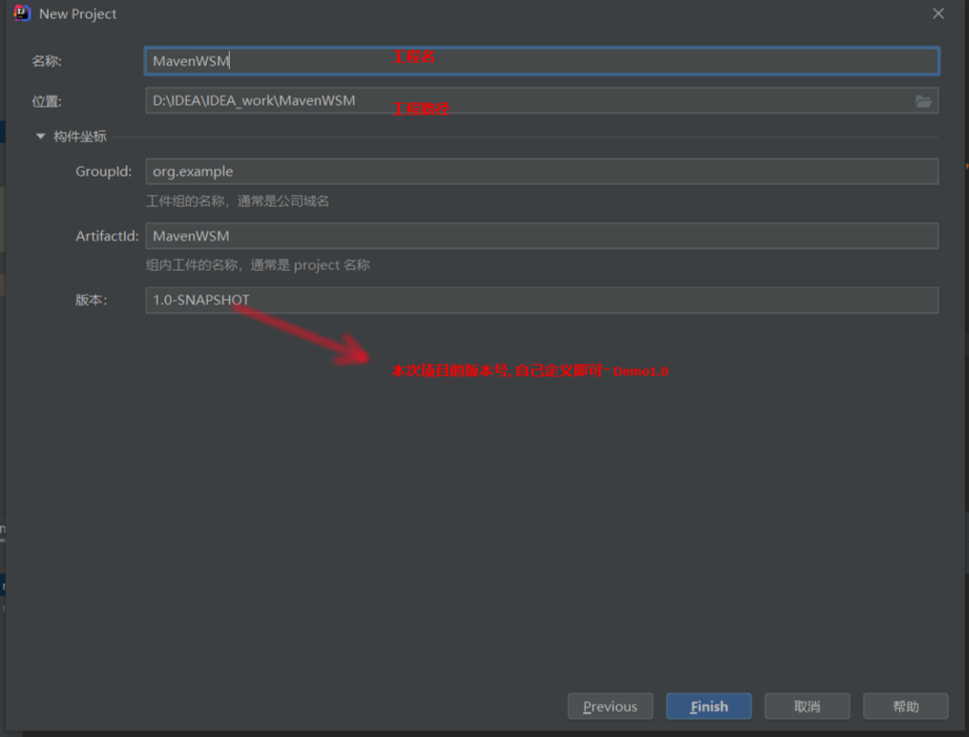
Task: Click the 位置 label
Action: pos(47,101)
